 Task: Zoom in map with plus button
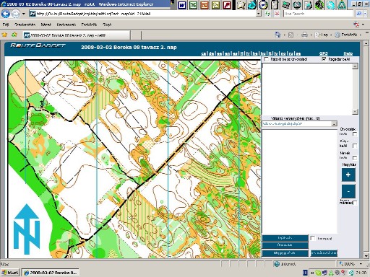[x=348, y=175]
